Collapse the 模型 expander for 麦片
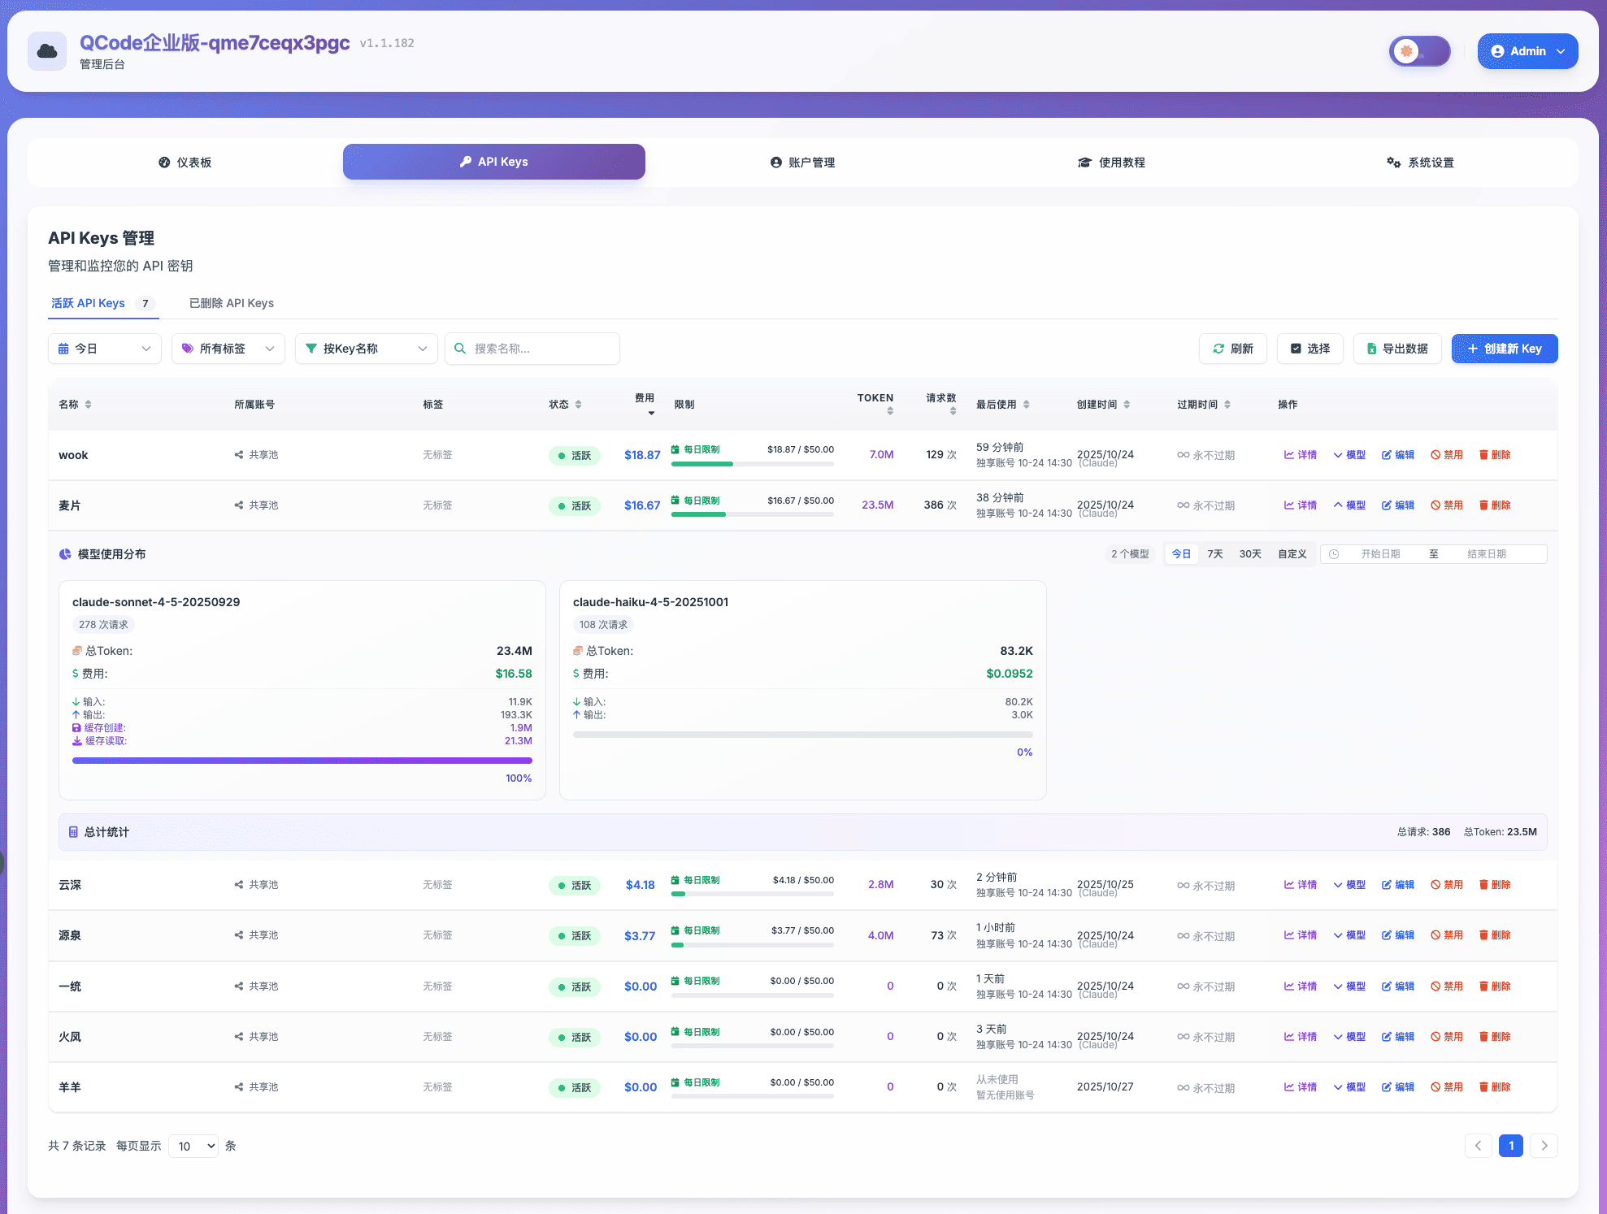 (x=1349, y=505)
